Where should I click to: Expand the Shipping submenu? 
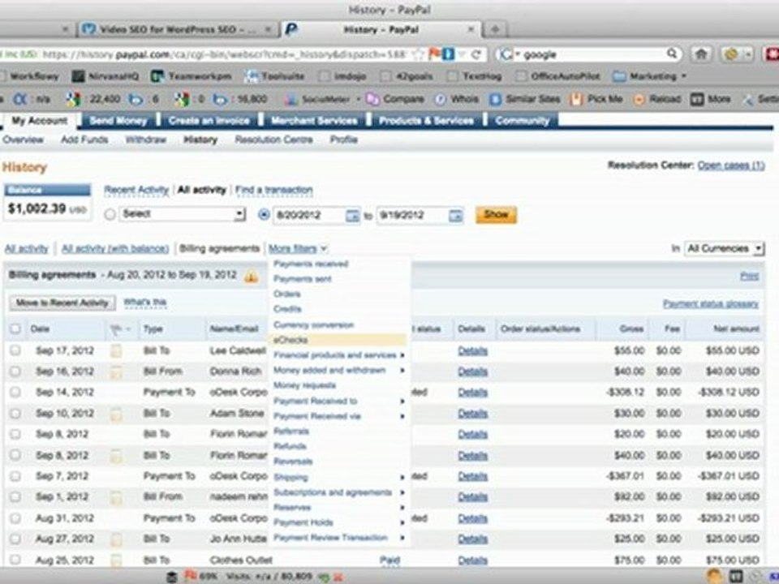point(339,477)
